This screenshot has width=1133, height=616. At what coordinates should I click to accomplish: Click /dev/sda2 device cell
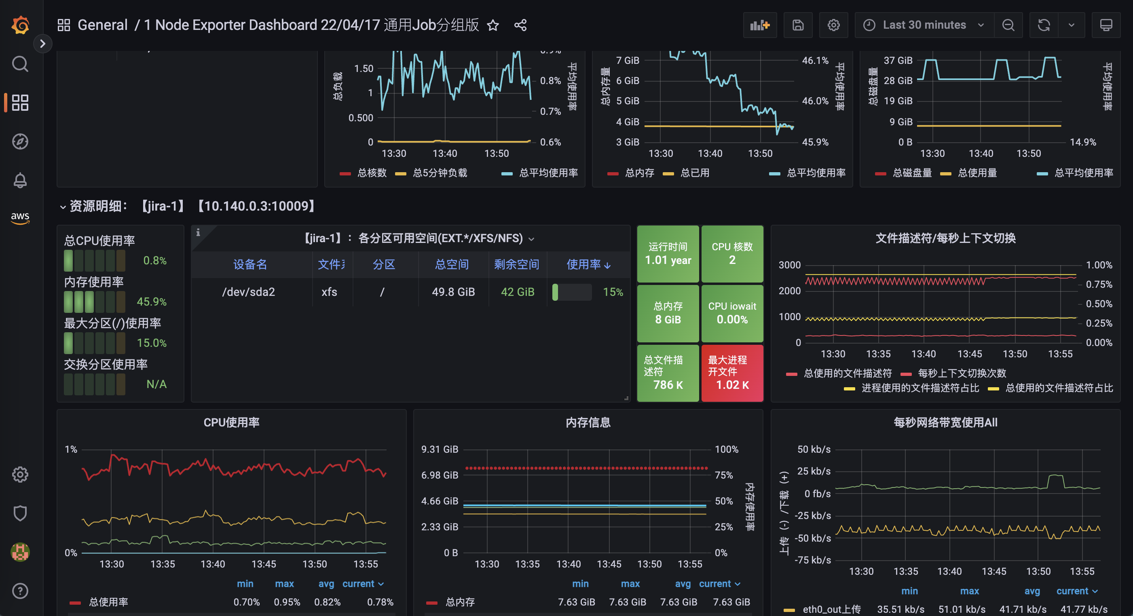coord(249,292)
